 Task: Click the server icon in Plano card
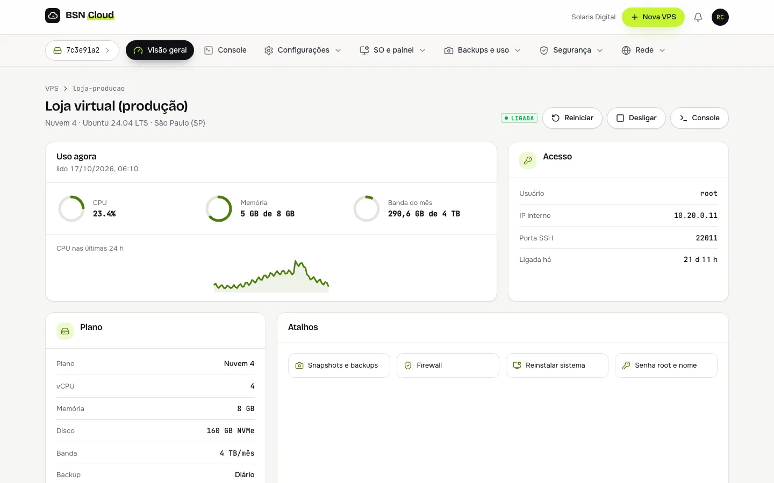point(65,331)
